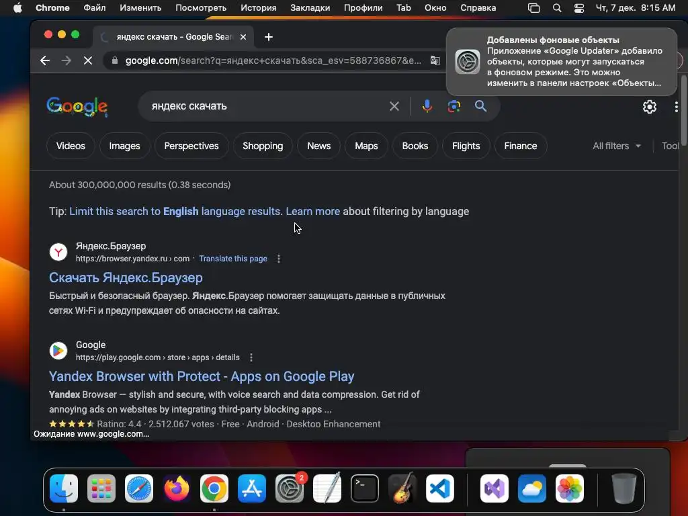Switch to Maps results
The height and width of the screenshot is (516, 688).
[x=366, y=146]
